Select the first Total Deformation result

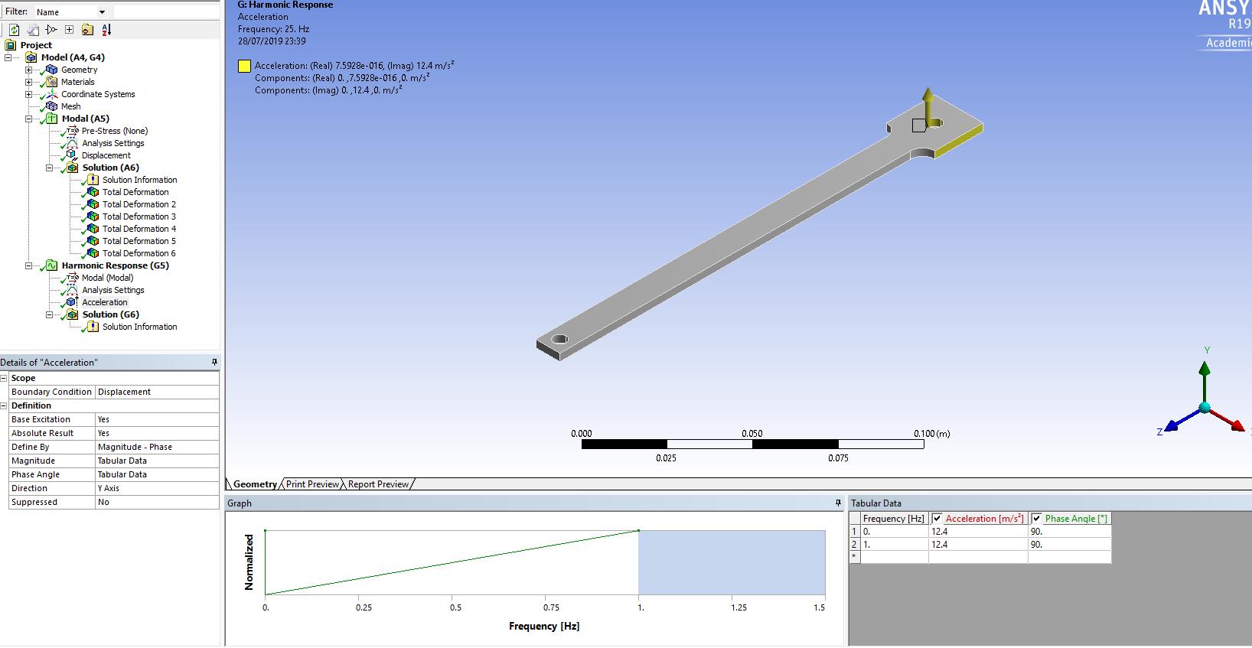tap(135, 192)
